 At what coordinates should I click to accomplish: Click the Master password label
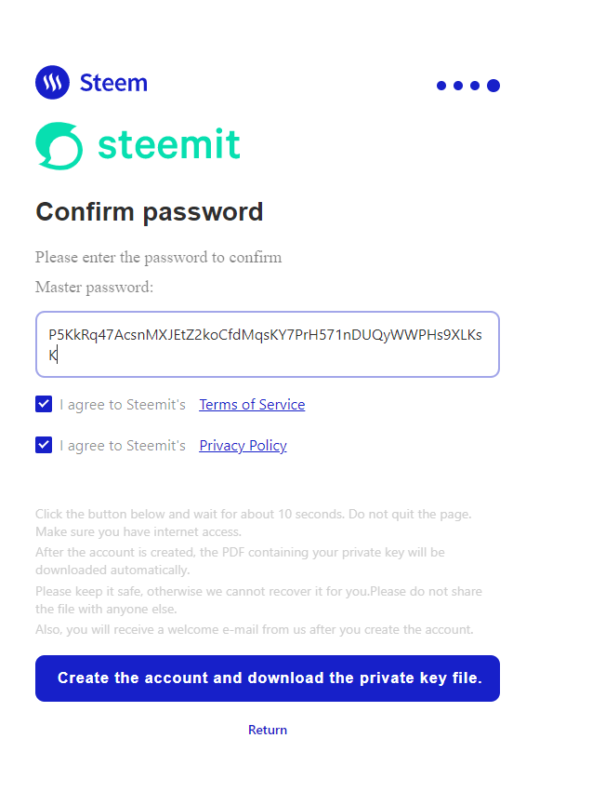tap(94, 288)
